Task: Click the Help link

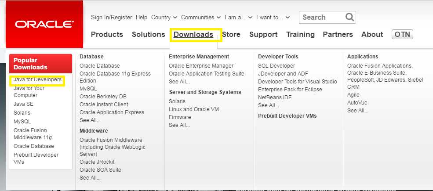Action: pos(142,17)
